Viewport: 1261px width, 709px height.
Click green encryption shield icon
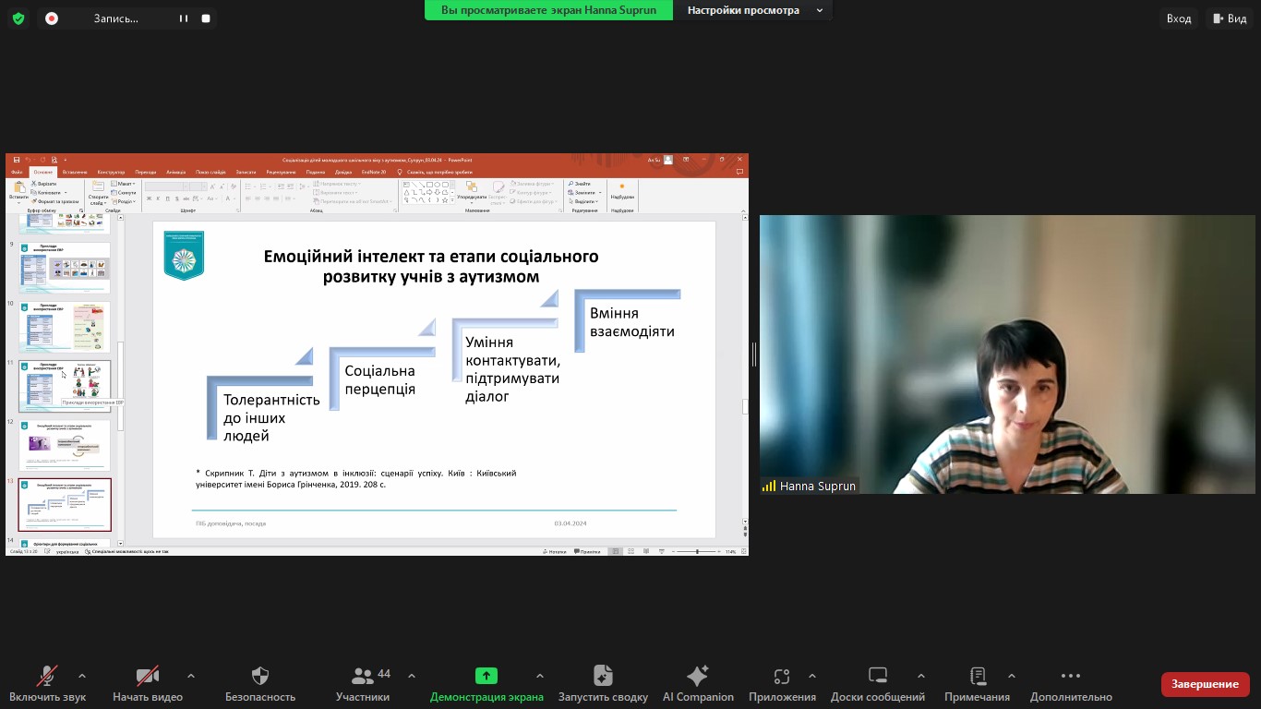click(18, 18)
